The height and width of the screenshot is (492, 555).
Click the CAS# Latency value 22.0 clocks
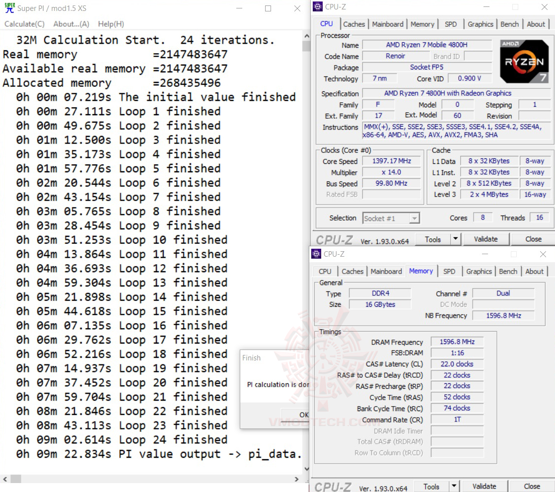click(x=457, y=364)
